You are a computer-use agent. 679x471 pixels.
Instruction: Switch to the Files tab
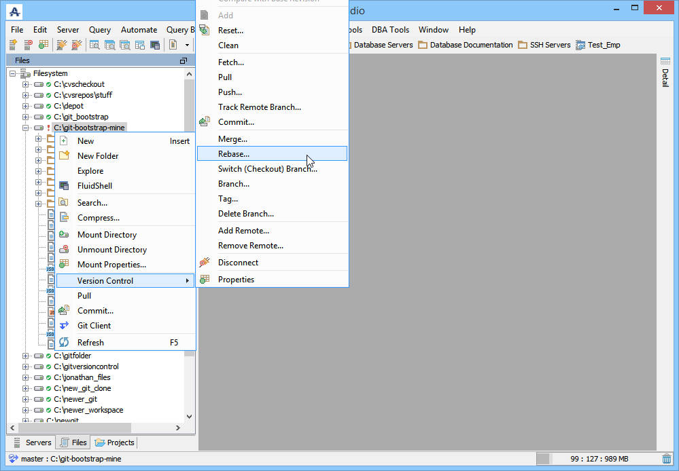pos(73,442)
